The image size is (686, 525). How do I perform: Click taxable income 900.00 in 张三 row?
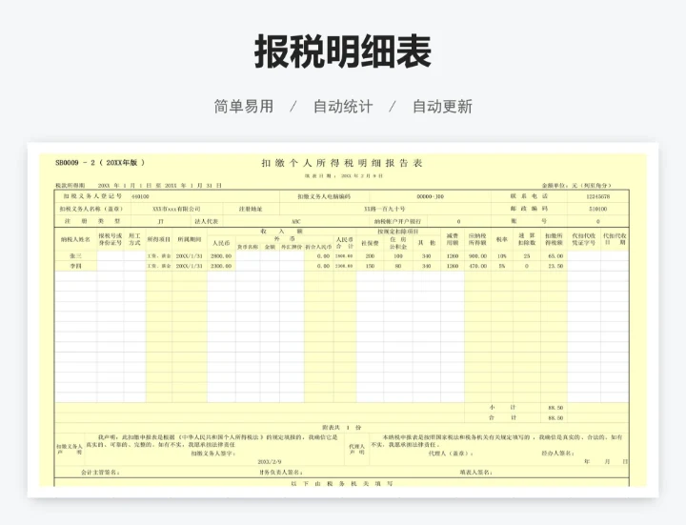tap(477, 256)
